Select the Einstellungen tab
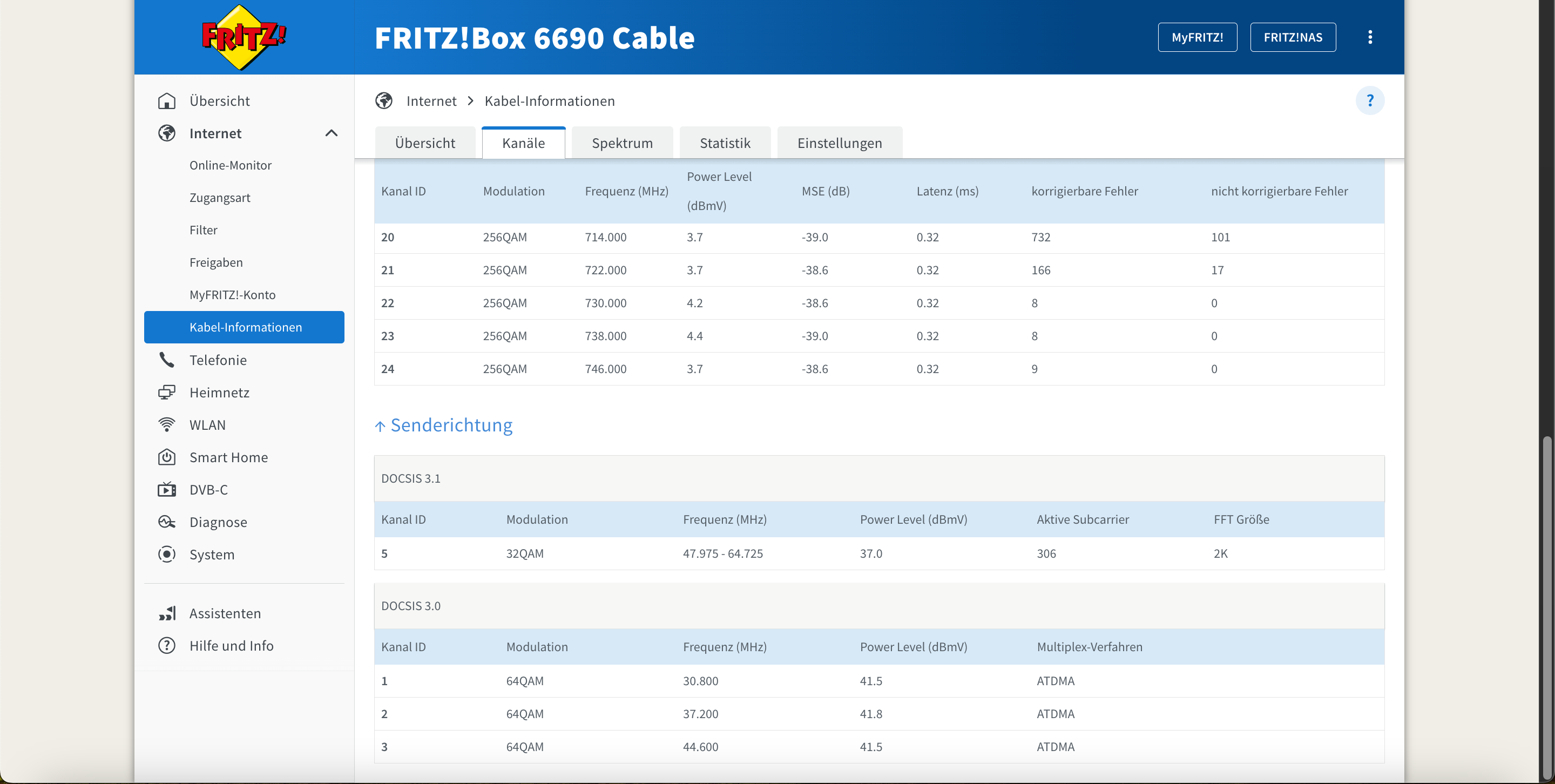The height and width of the screenshot is (784, 1555). (x=839, y=143)
